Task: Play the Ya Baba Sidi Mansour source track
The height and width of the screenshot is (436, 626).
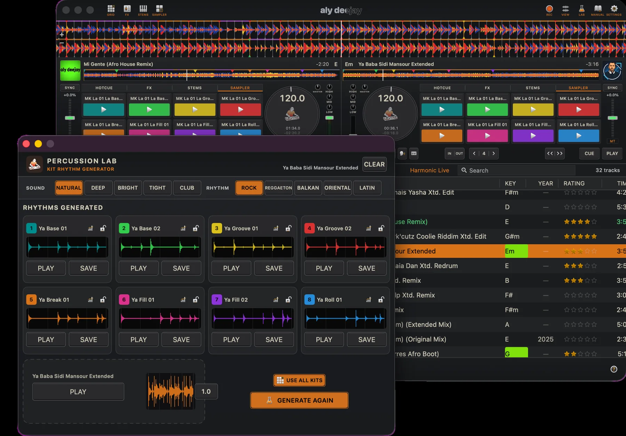Action: point(78,392)
